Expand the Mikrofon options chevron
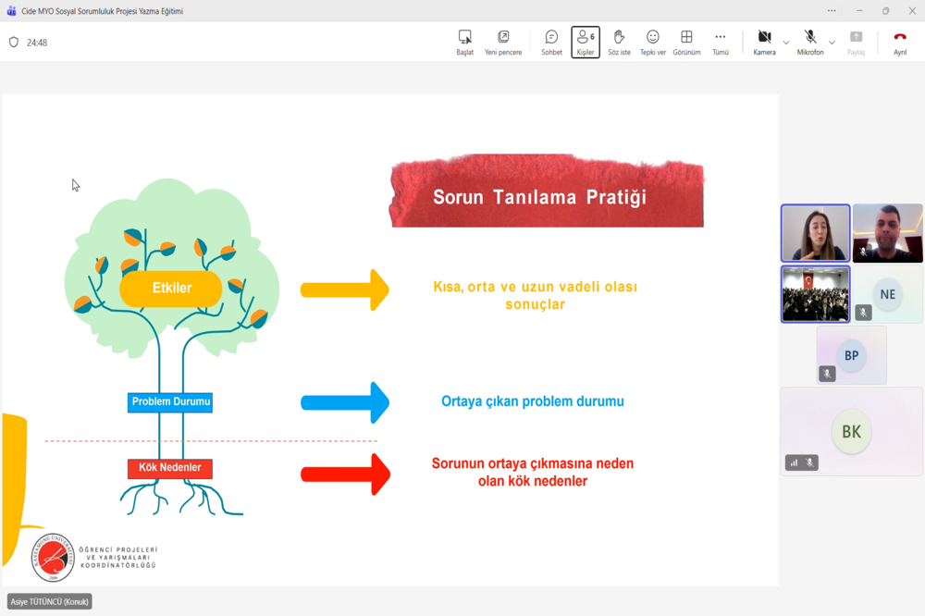 point(832,43)
